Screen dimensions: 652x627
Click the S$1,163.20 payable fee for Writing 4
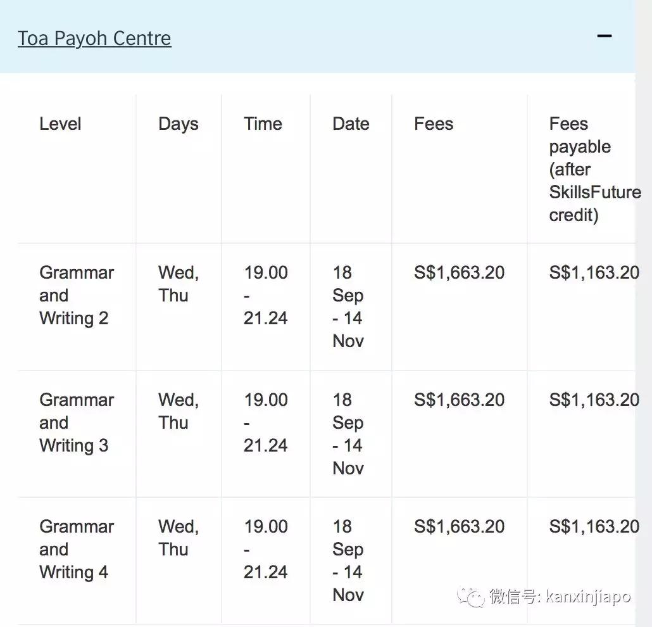pos(594,527)
